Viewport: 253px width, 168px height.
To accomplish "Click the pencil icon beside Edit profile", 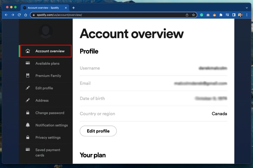I will 28,88.
